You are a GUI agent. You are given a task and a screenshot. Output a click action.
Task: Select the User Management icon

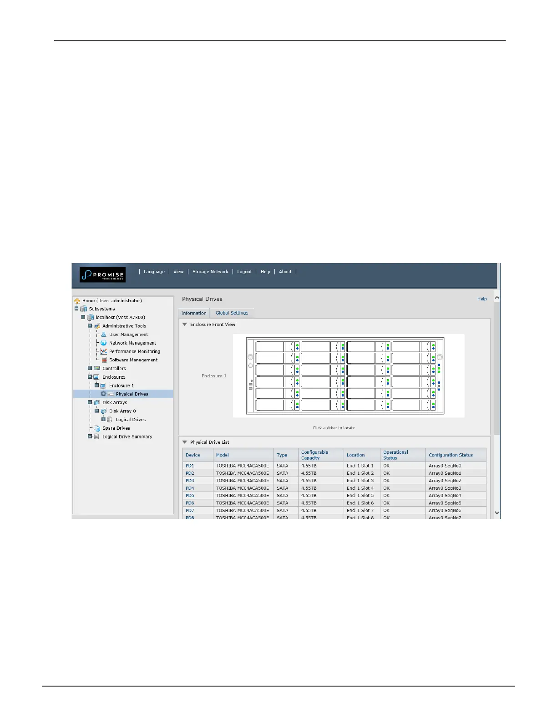pyautogui.click(x=104, y=335)
